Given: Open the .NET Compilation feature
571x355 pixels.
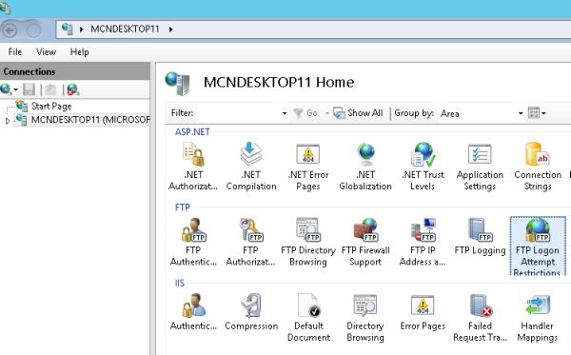Looking at the screenshot, I should [x=251, y=167].
